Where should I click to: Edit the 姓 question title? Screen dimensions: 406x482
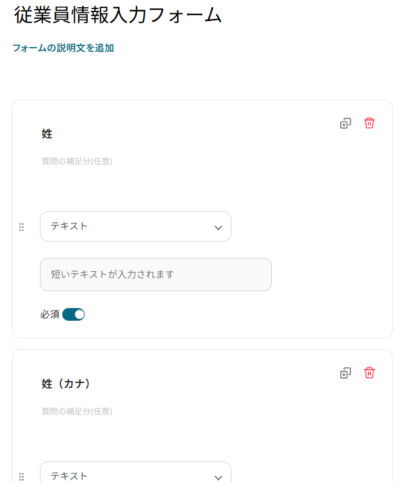[47, 134]
